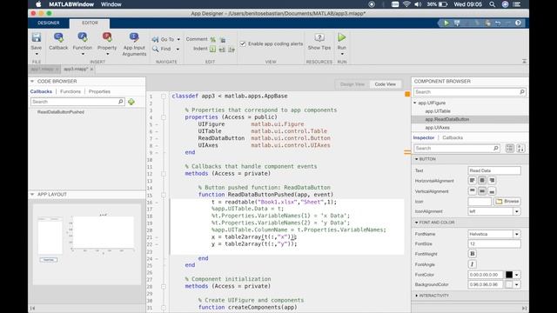
Task: Click the FontColor black swatch
Action: click(x=509, y=275)
